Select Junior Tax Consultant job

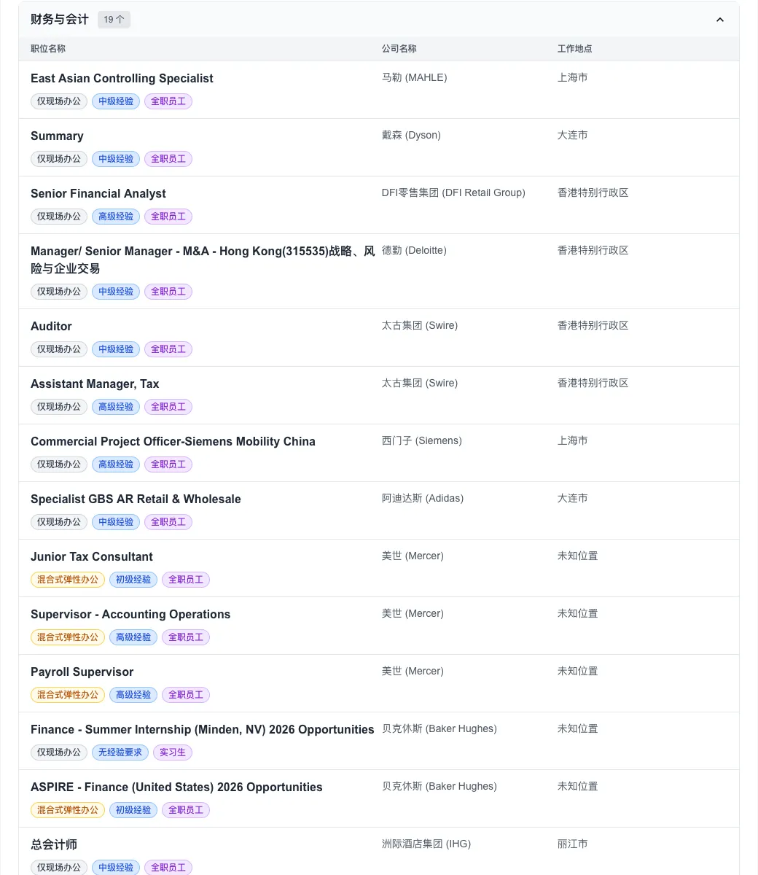click(x=92, y=556)
